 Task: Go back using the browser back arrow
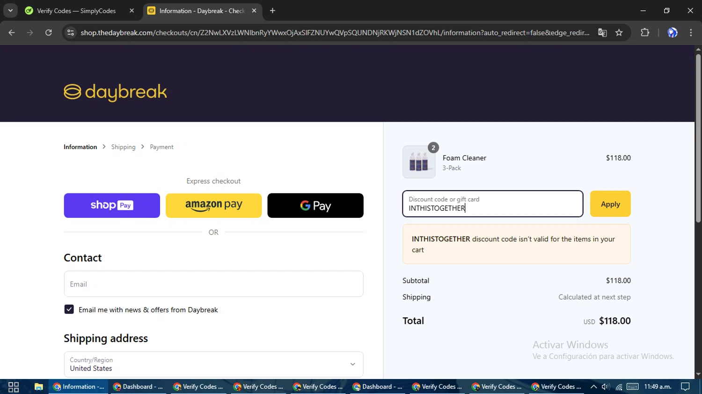coord(12,33)
